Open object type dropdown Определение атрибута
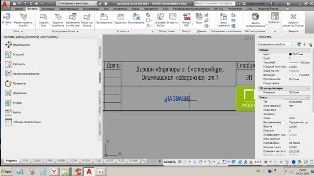This screenshot has height=176, width=314. point(276,44)
